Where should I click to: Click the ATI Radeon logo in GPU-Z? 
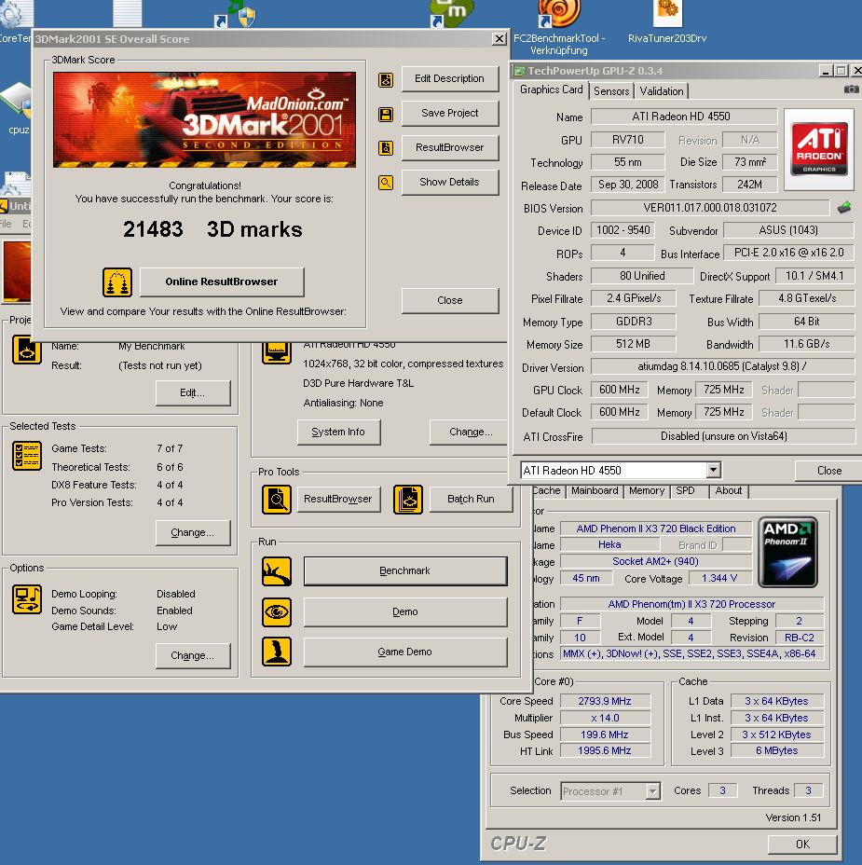click(819, 148)
